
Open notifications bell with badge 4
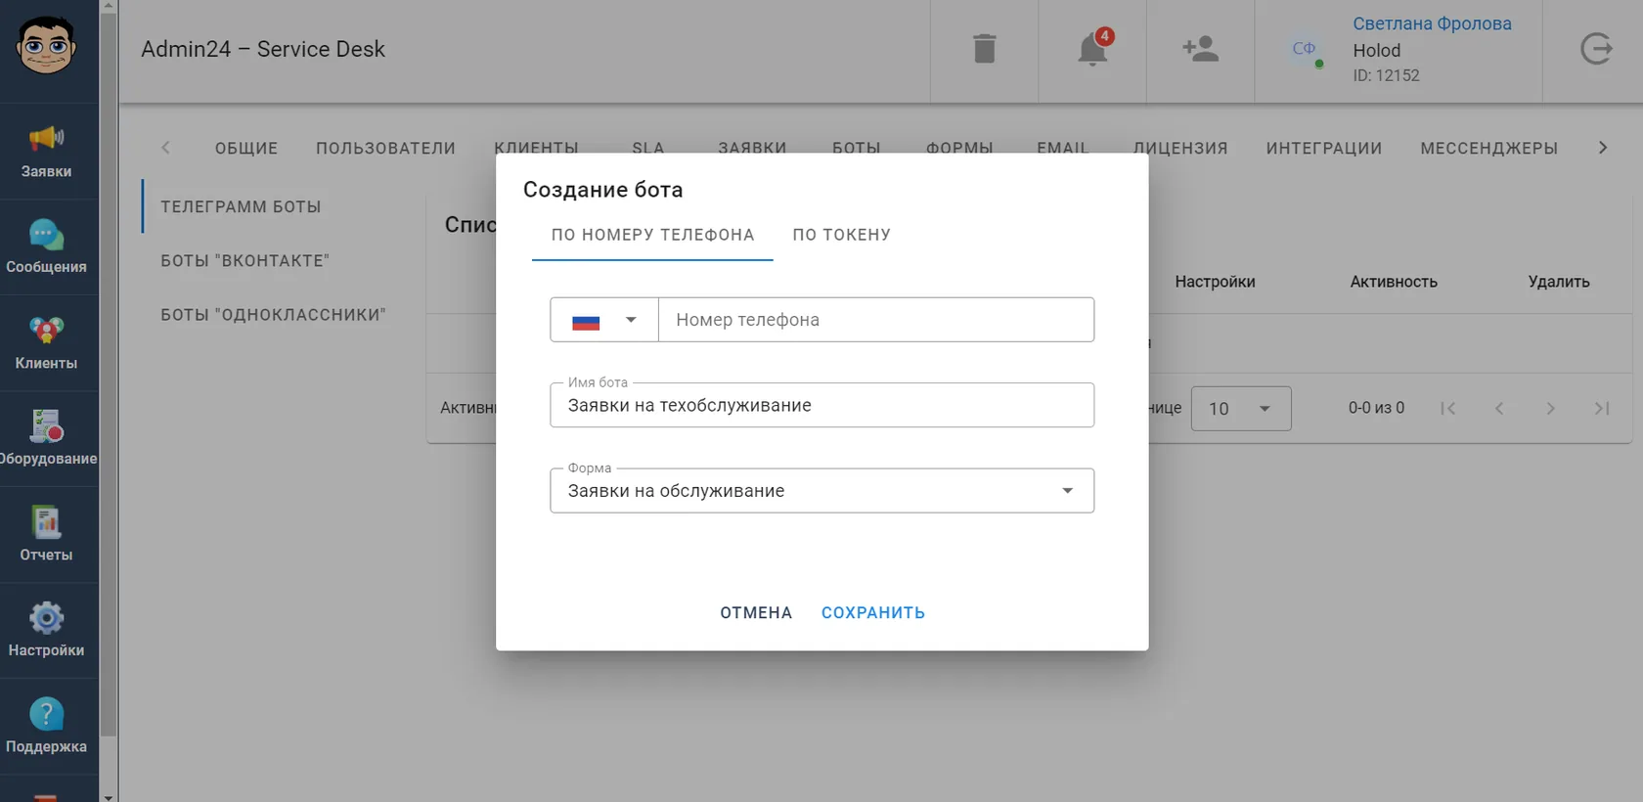[x=1093, y=48]
